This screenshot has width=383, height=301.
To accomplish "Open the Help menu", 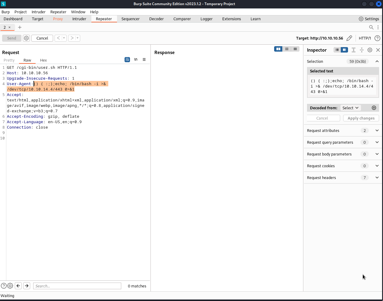I will (x=94, y=12).
